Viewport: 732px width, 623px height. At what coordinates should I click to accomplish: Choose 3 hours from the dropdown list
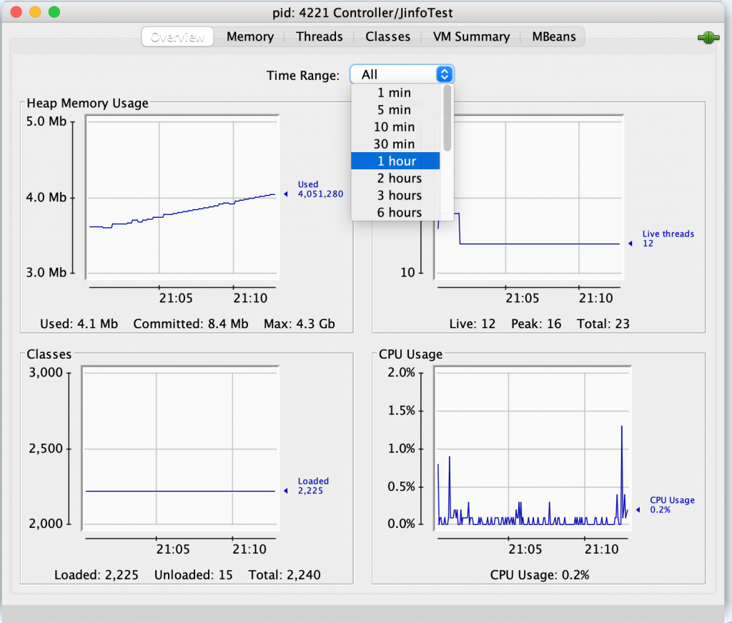pos(395,195)
